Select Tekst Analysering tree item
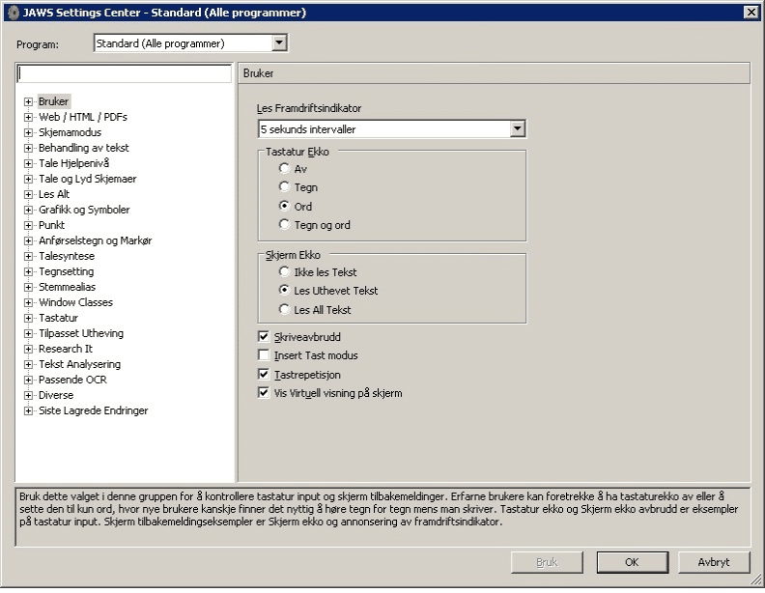 (79, 364)
